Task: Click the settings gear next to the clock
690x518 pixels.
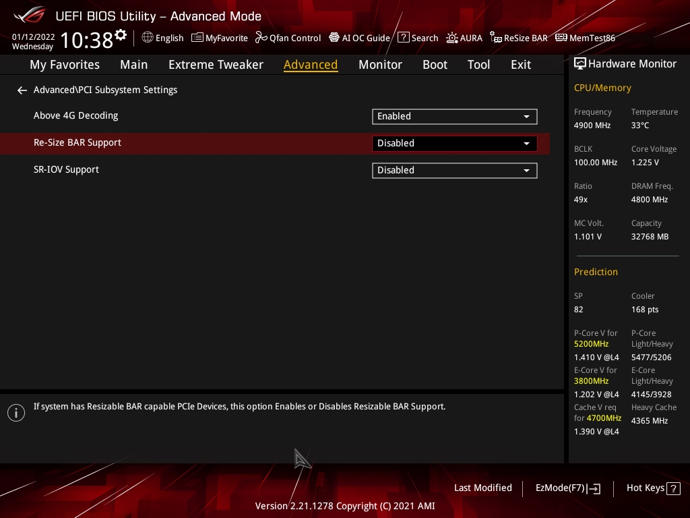Action: [x=121, y=35]
